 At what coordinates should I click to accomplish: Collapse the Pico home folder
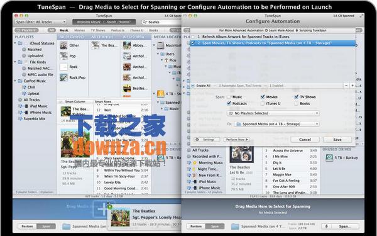[162, 60]
